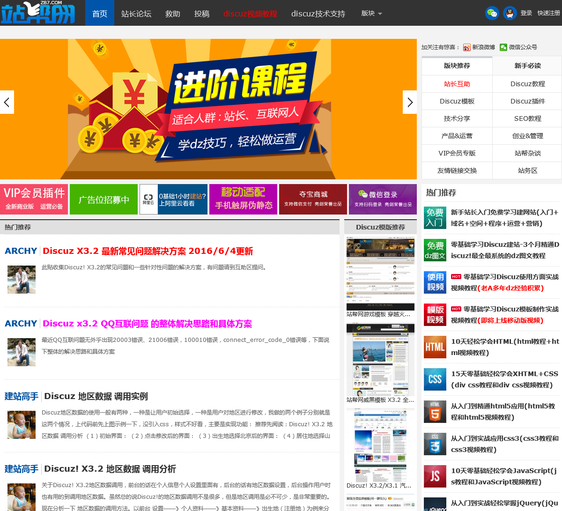
Task: Select the 首页 navigation tab
Action: coord(100,14)
